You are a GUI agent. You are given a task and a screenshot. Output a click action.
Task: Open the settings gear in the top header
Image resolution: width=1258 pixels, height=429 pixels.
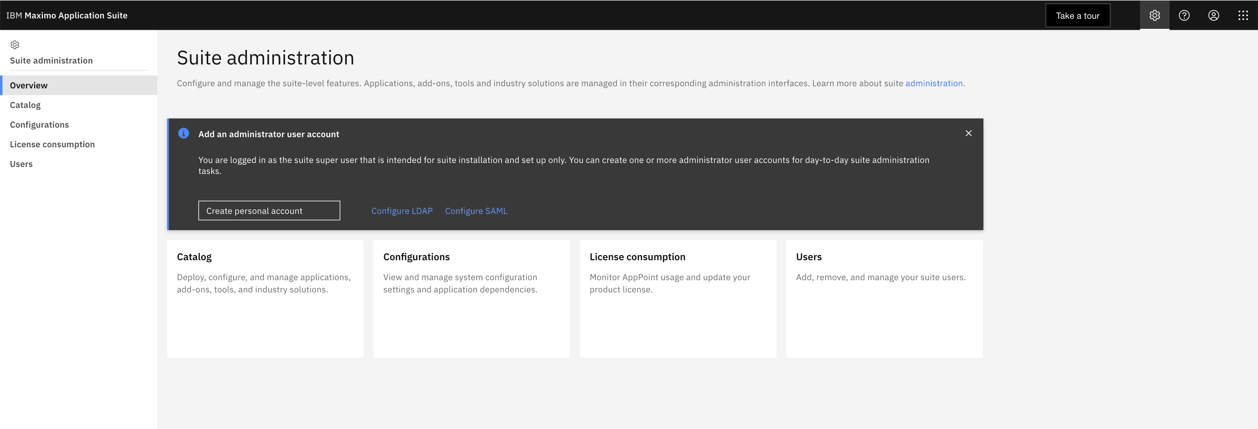(1154, 15)
